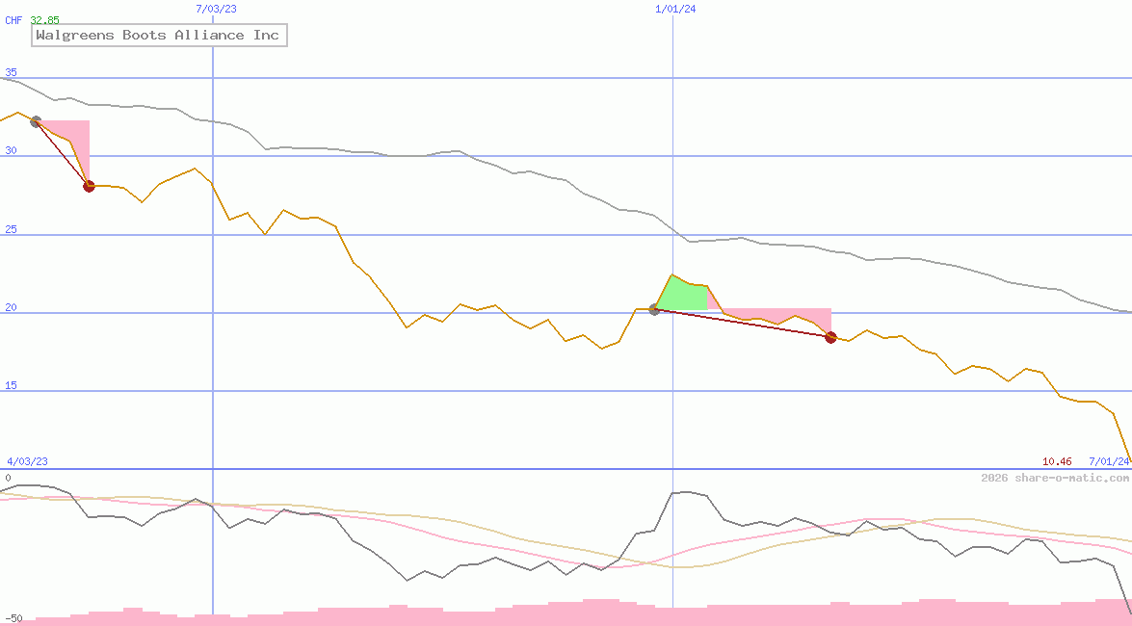
Task: Select the green profit region near 1/01/24
Action: click(684, 292)
